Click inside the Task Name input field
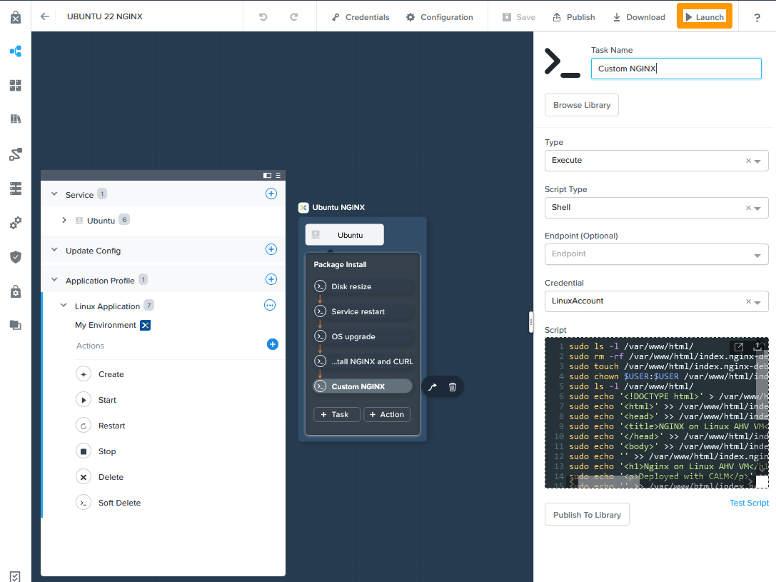 pos(676,68)
